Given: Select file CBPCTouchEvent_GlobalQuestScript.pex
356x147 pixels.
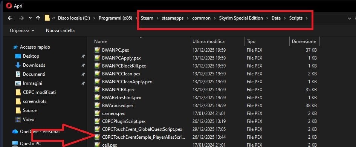Looking at the screenshot, I should click(142, 129).
